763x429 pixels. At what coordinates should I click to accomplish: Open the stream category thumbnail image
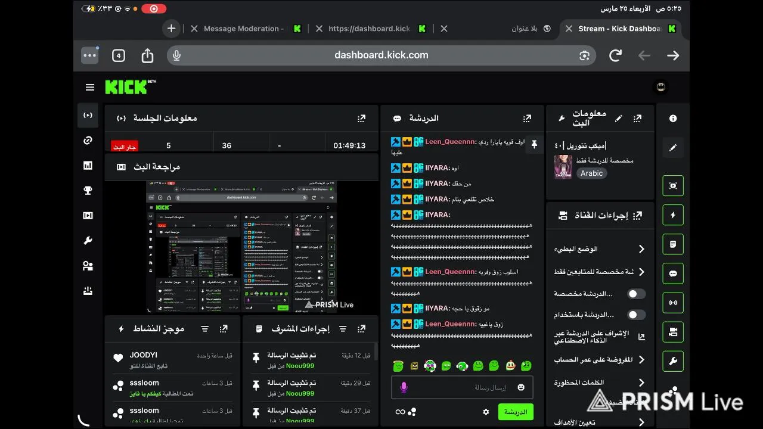pos(563,167)
